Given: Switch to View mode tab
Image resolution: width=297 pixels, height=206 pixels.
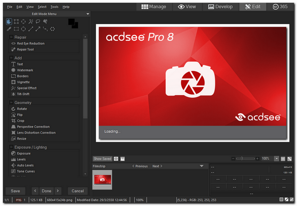Looking at the screenshot, I should (x=187, y=7).
